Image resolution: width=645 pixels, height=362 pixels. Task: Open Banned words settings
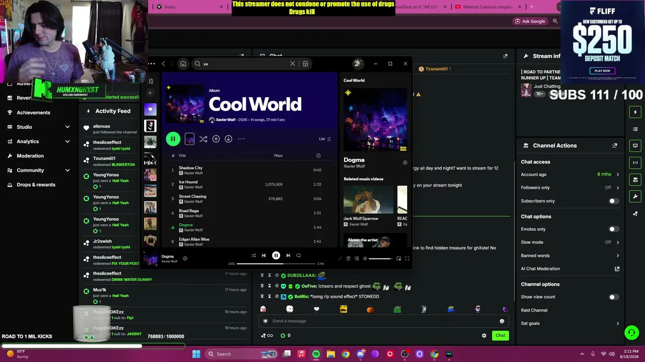[570, 255]
